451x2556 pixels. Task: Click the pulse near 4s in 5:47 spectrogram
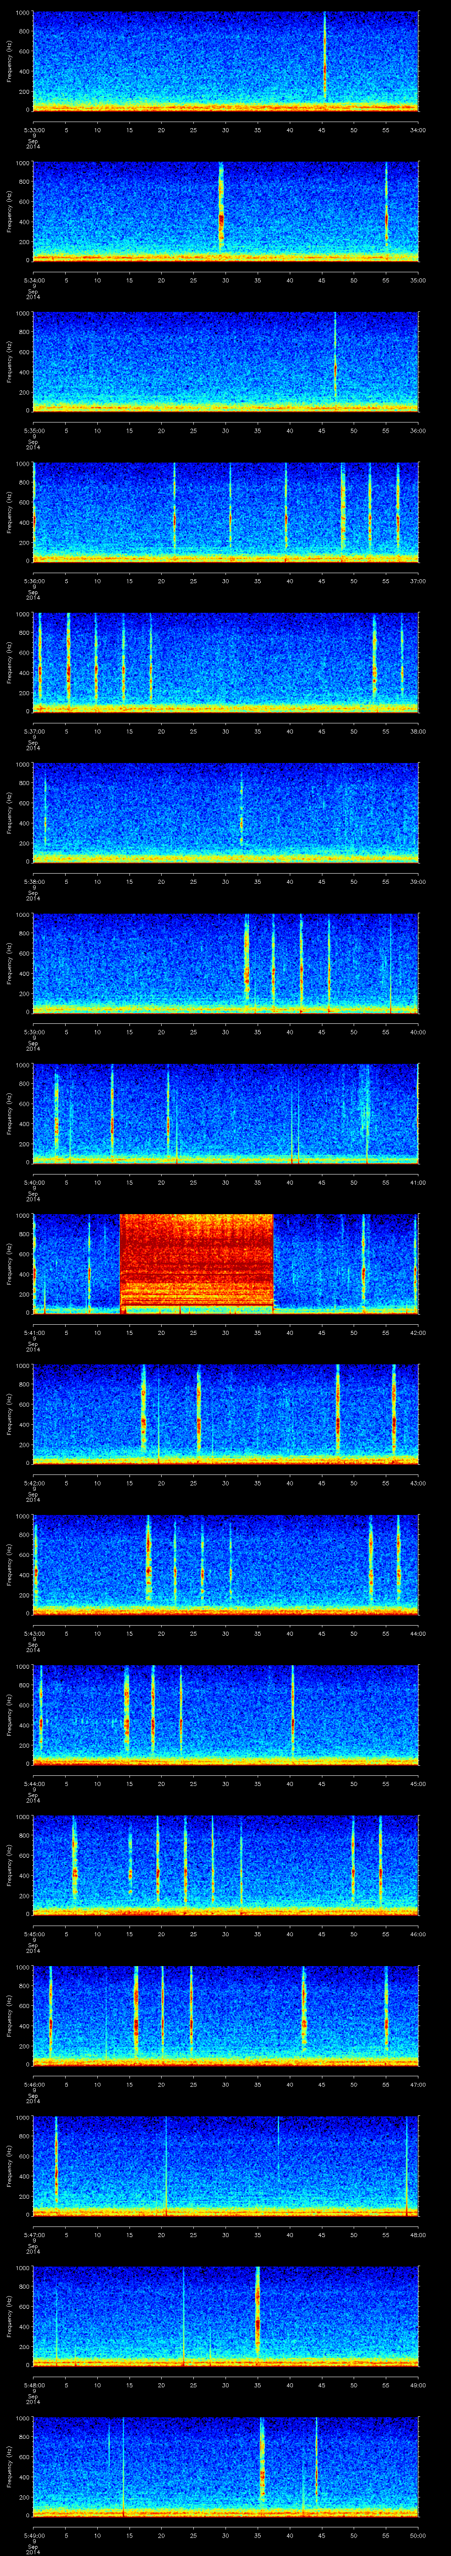point(56,2168)
